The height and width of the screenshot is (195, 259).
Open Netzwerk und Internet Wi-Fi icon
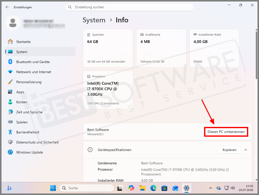10,72
